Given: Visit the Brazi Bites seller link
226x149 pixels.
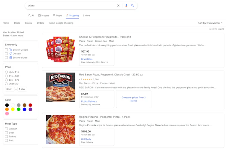Looking at the screenshot, I should point(87,59).
